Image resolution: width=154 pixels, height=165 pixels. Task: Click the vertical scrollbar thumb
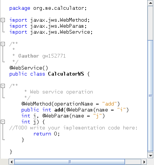click(150, 96)
